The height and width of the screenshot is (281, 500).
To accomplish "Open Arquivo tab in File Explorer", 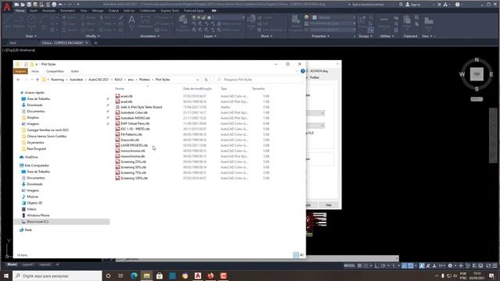I will tap(20, 71).
